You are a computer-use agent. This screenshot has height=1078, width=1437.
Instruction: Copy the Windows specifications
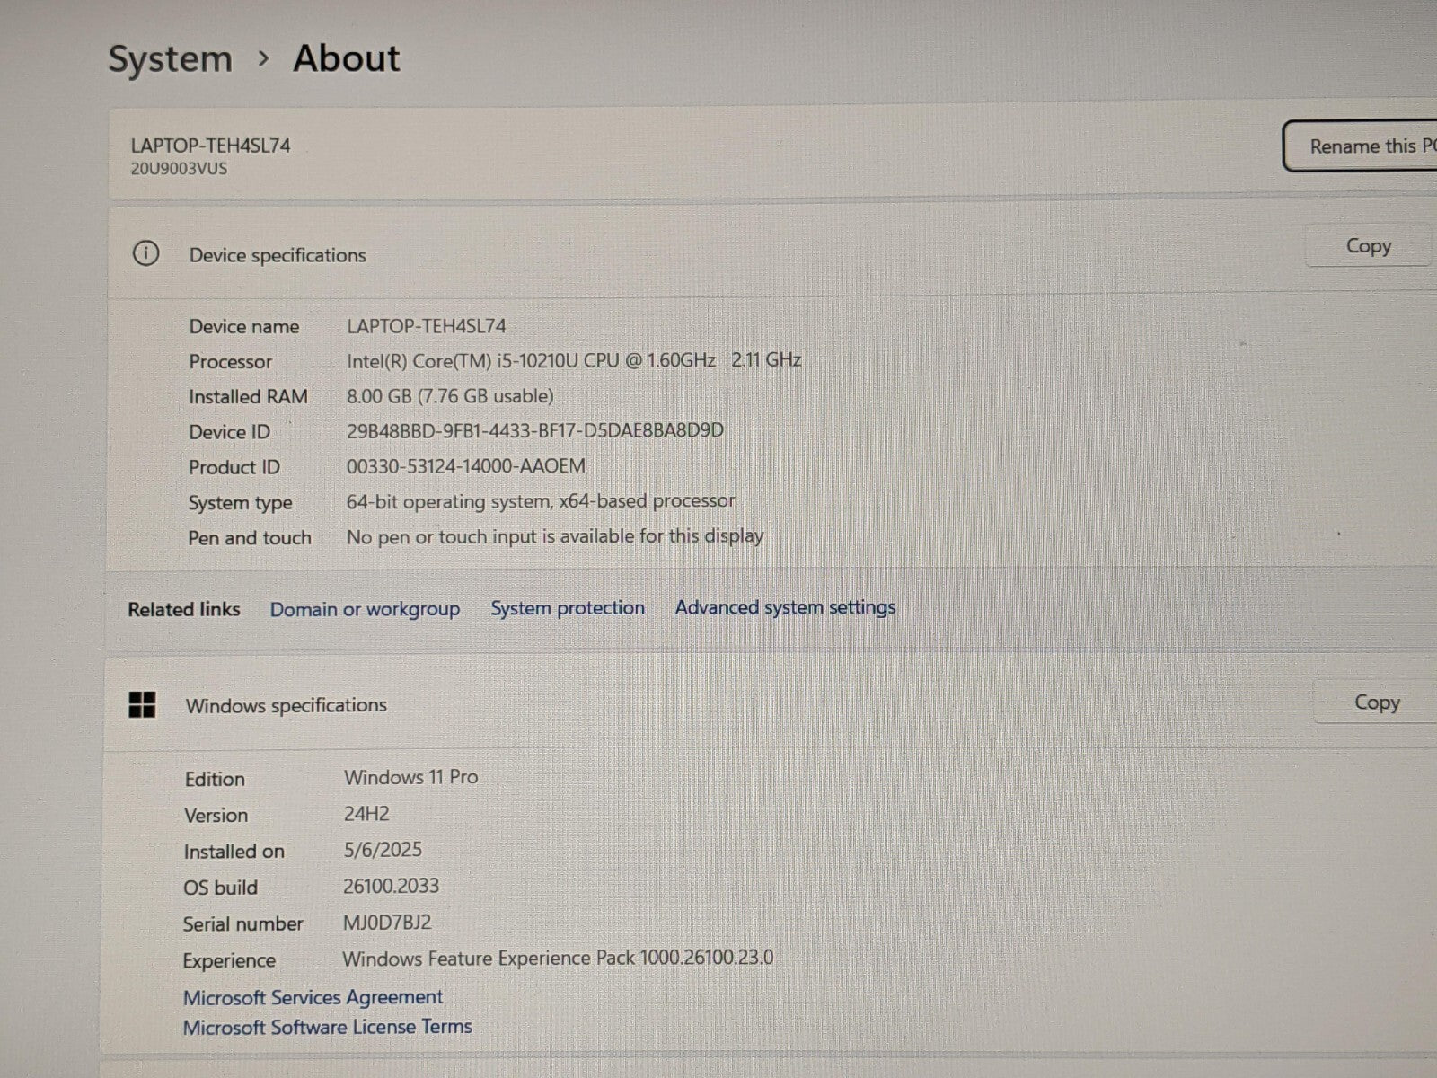pos(1376,702)
